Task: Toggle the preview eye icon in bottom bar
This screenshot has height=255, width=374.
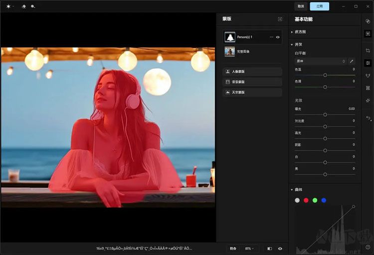Action: [x=280, y=248]
